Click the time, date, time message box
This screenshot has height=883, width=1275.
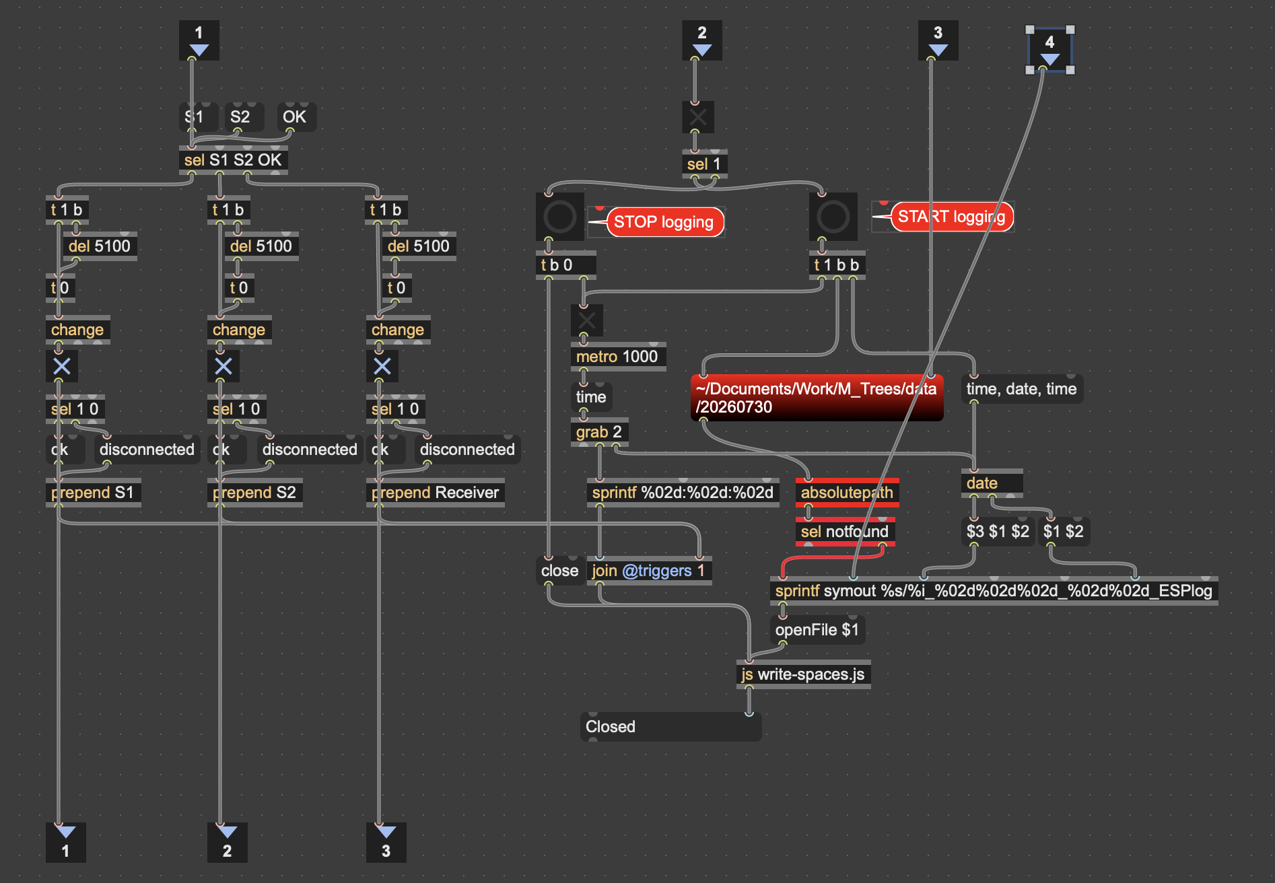[1022, 389]
